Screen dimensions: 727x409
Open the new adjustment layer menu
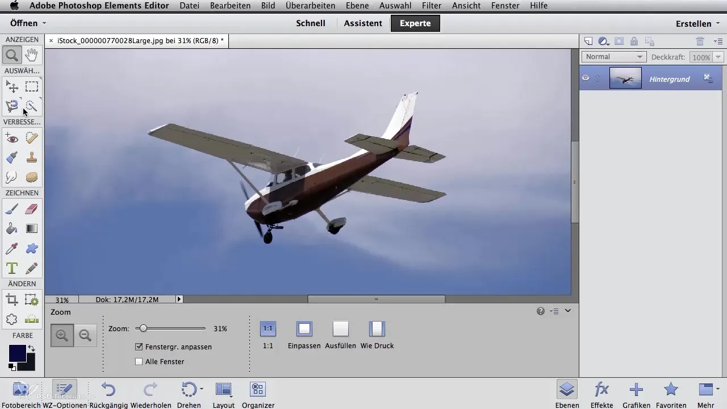604,41
